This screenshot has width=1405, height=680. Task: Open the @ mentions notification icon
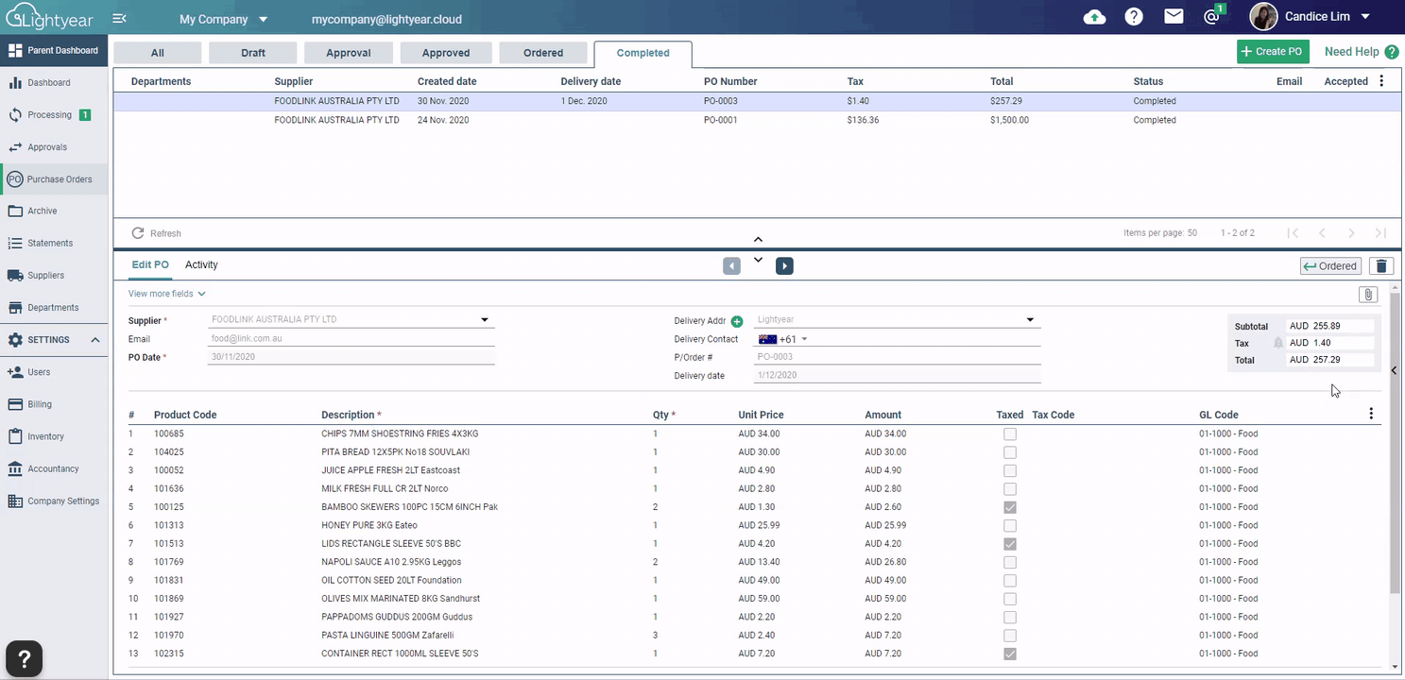tap(1212, 17)
